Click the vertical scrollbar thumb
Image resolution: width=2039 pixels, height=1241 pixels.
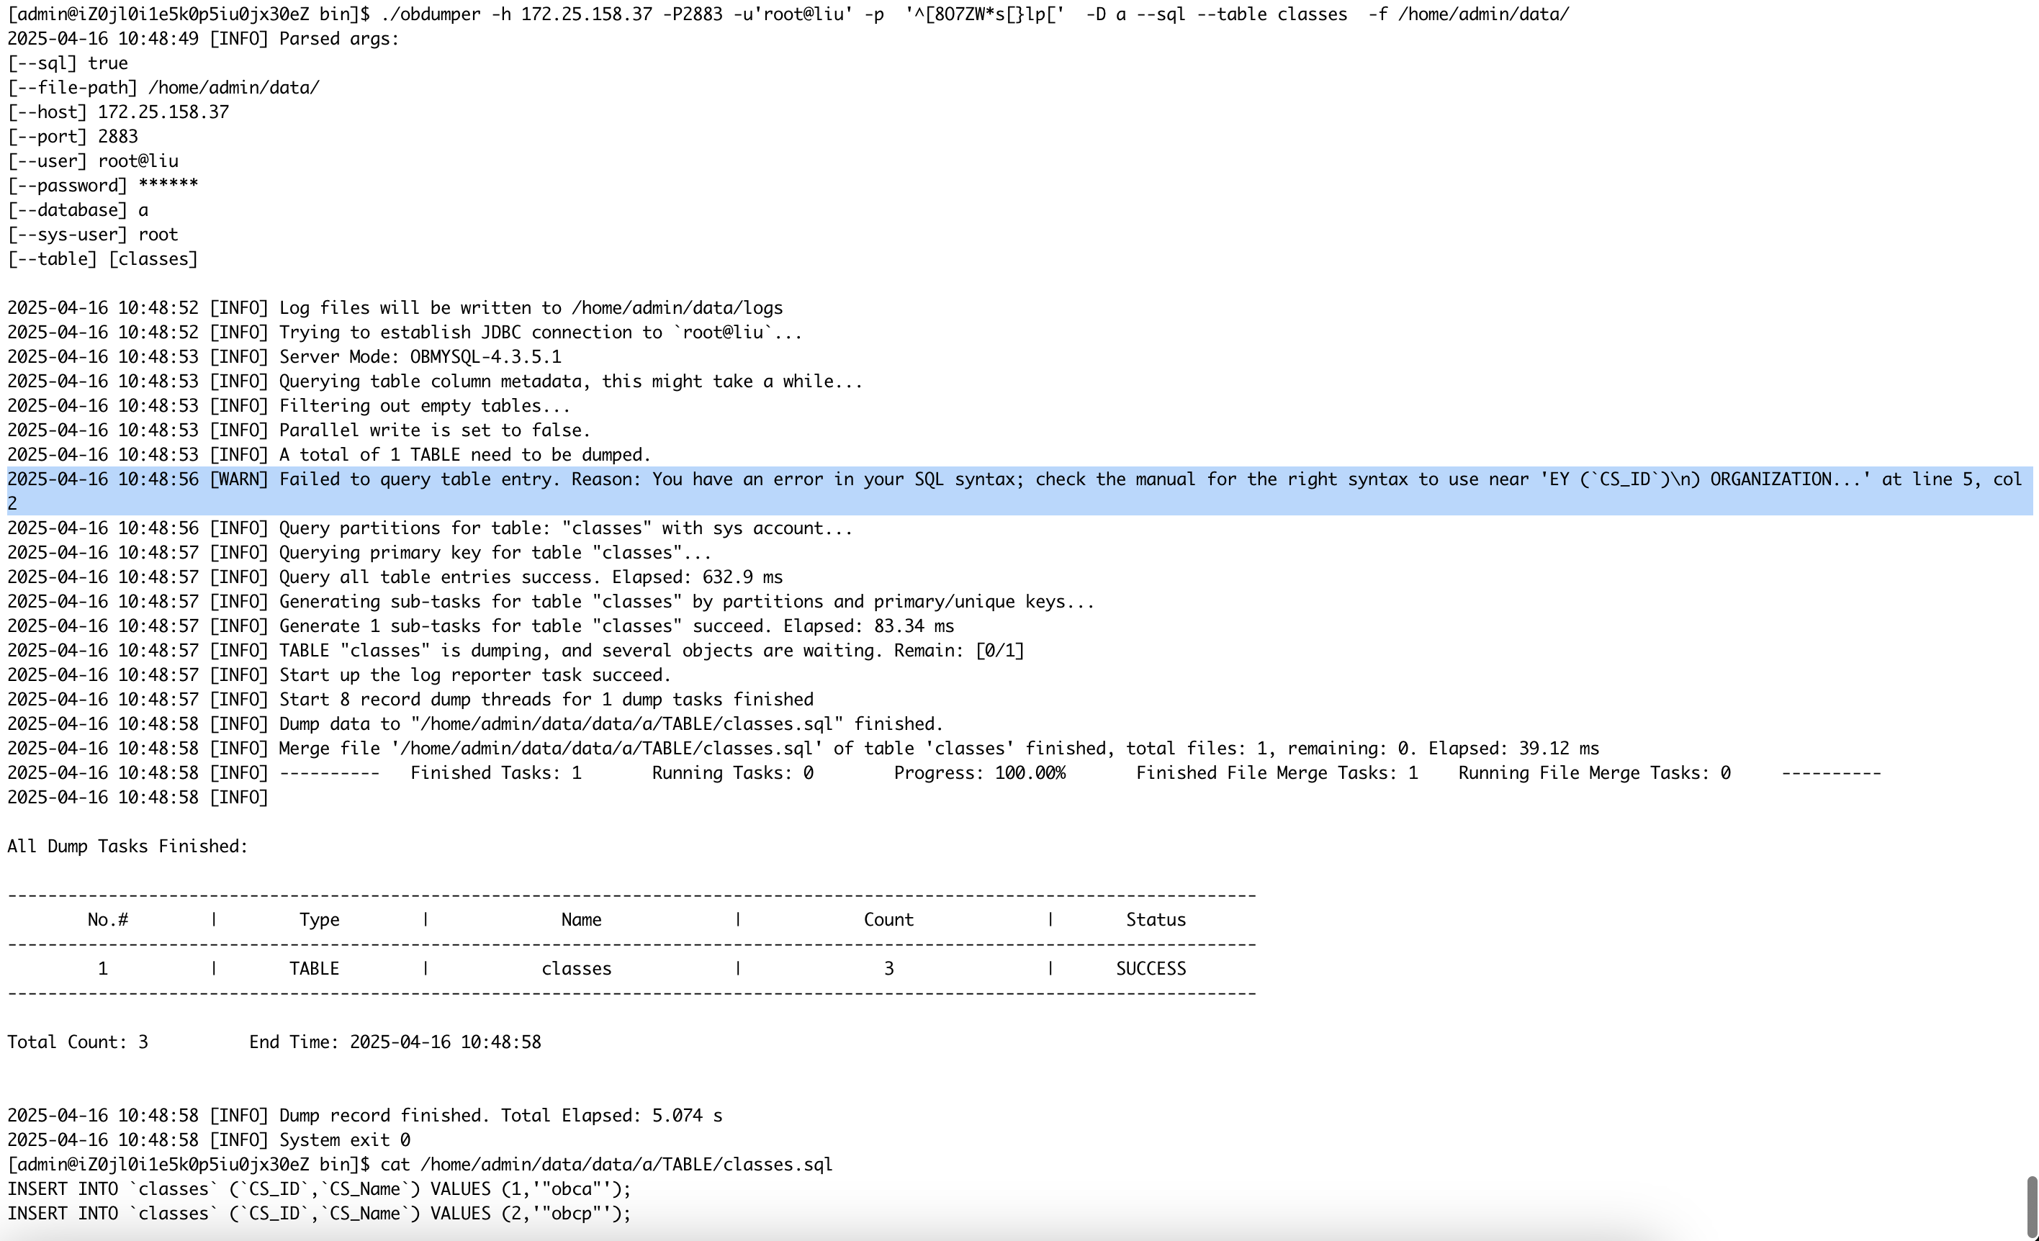pos(2031,1208)
